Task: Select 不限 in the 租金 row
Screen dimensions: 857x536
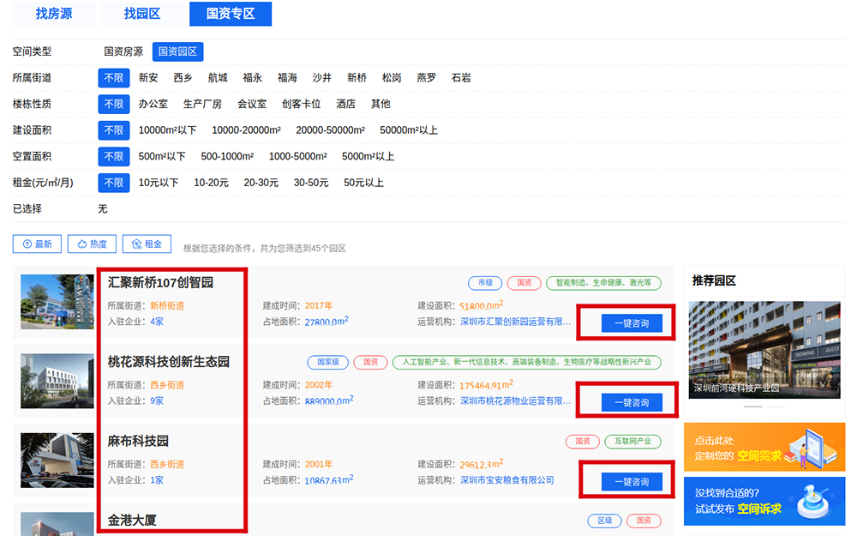Action: click(x=114, y=183)
